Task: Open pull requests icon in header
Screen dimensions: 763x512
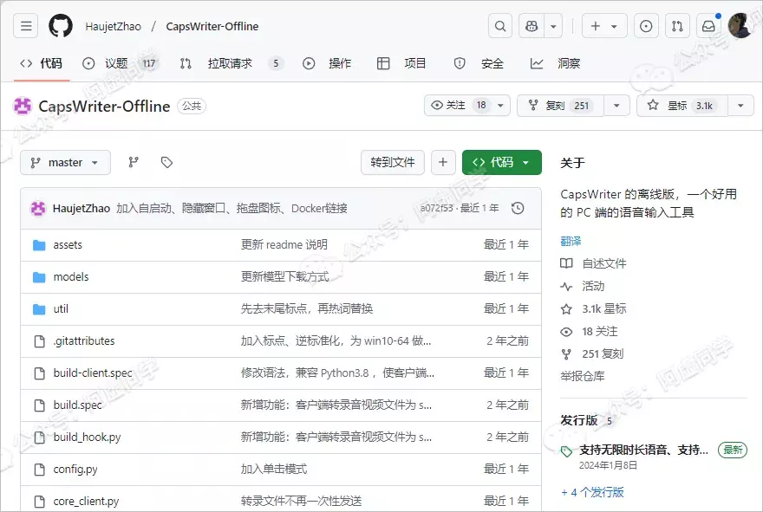Action: (678, 26)
